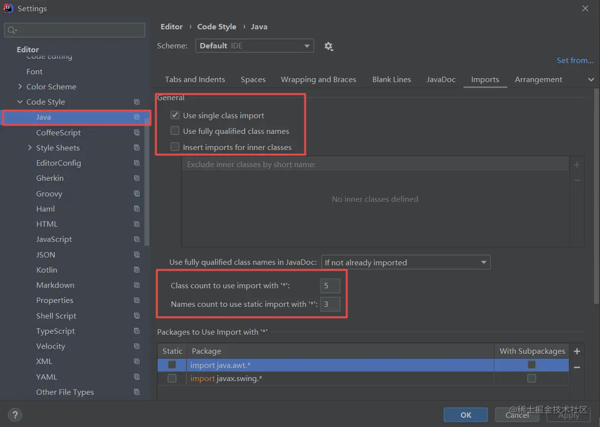Show hidden tabs with the chevron
This screenshot has width=600, height=427.
591,80
